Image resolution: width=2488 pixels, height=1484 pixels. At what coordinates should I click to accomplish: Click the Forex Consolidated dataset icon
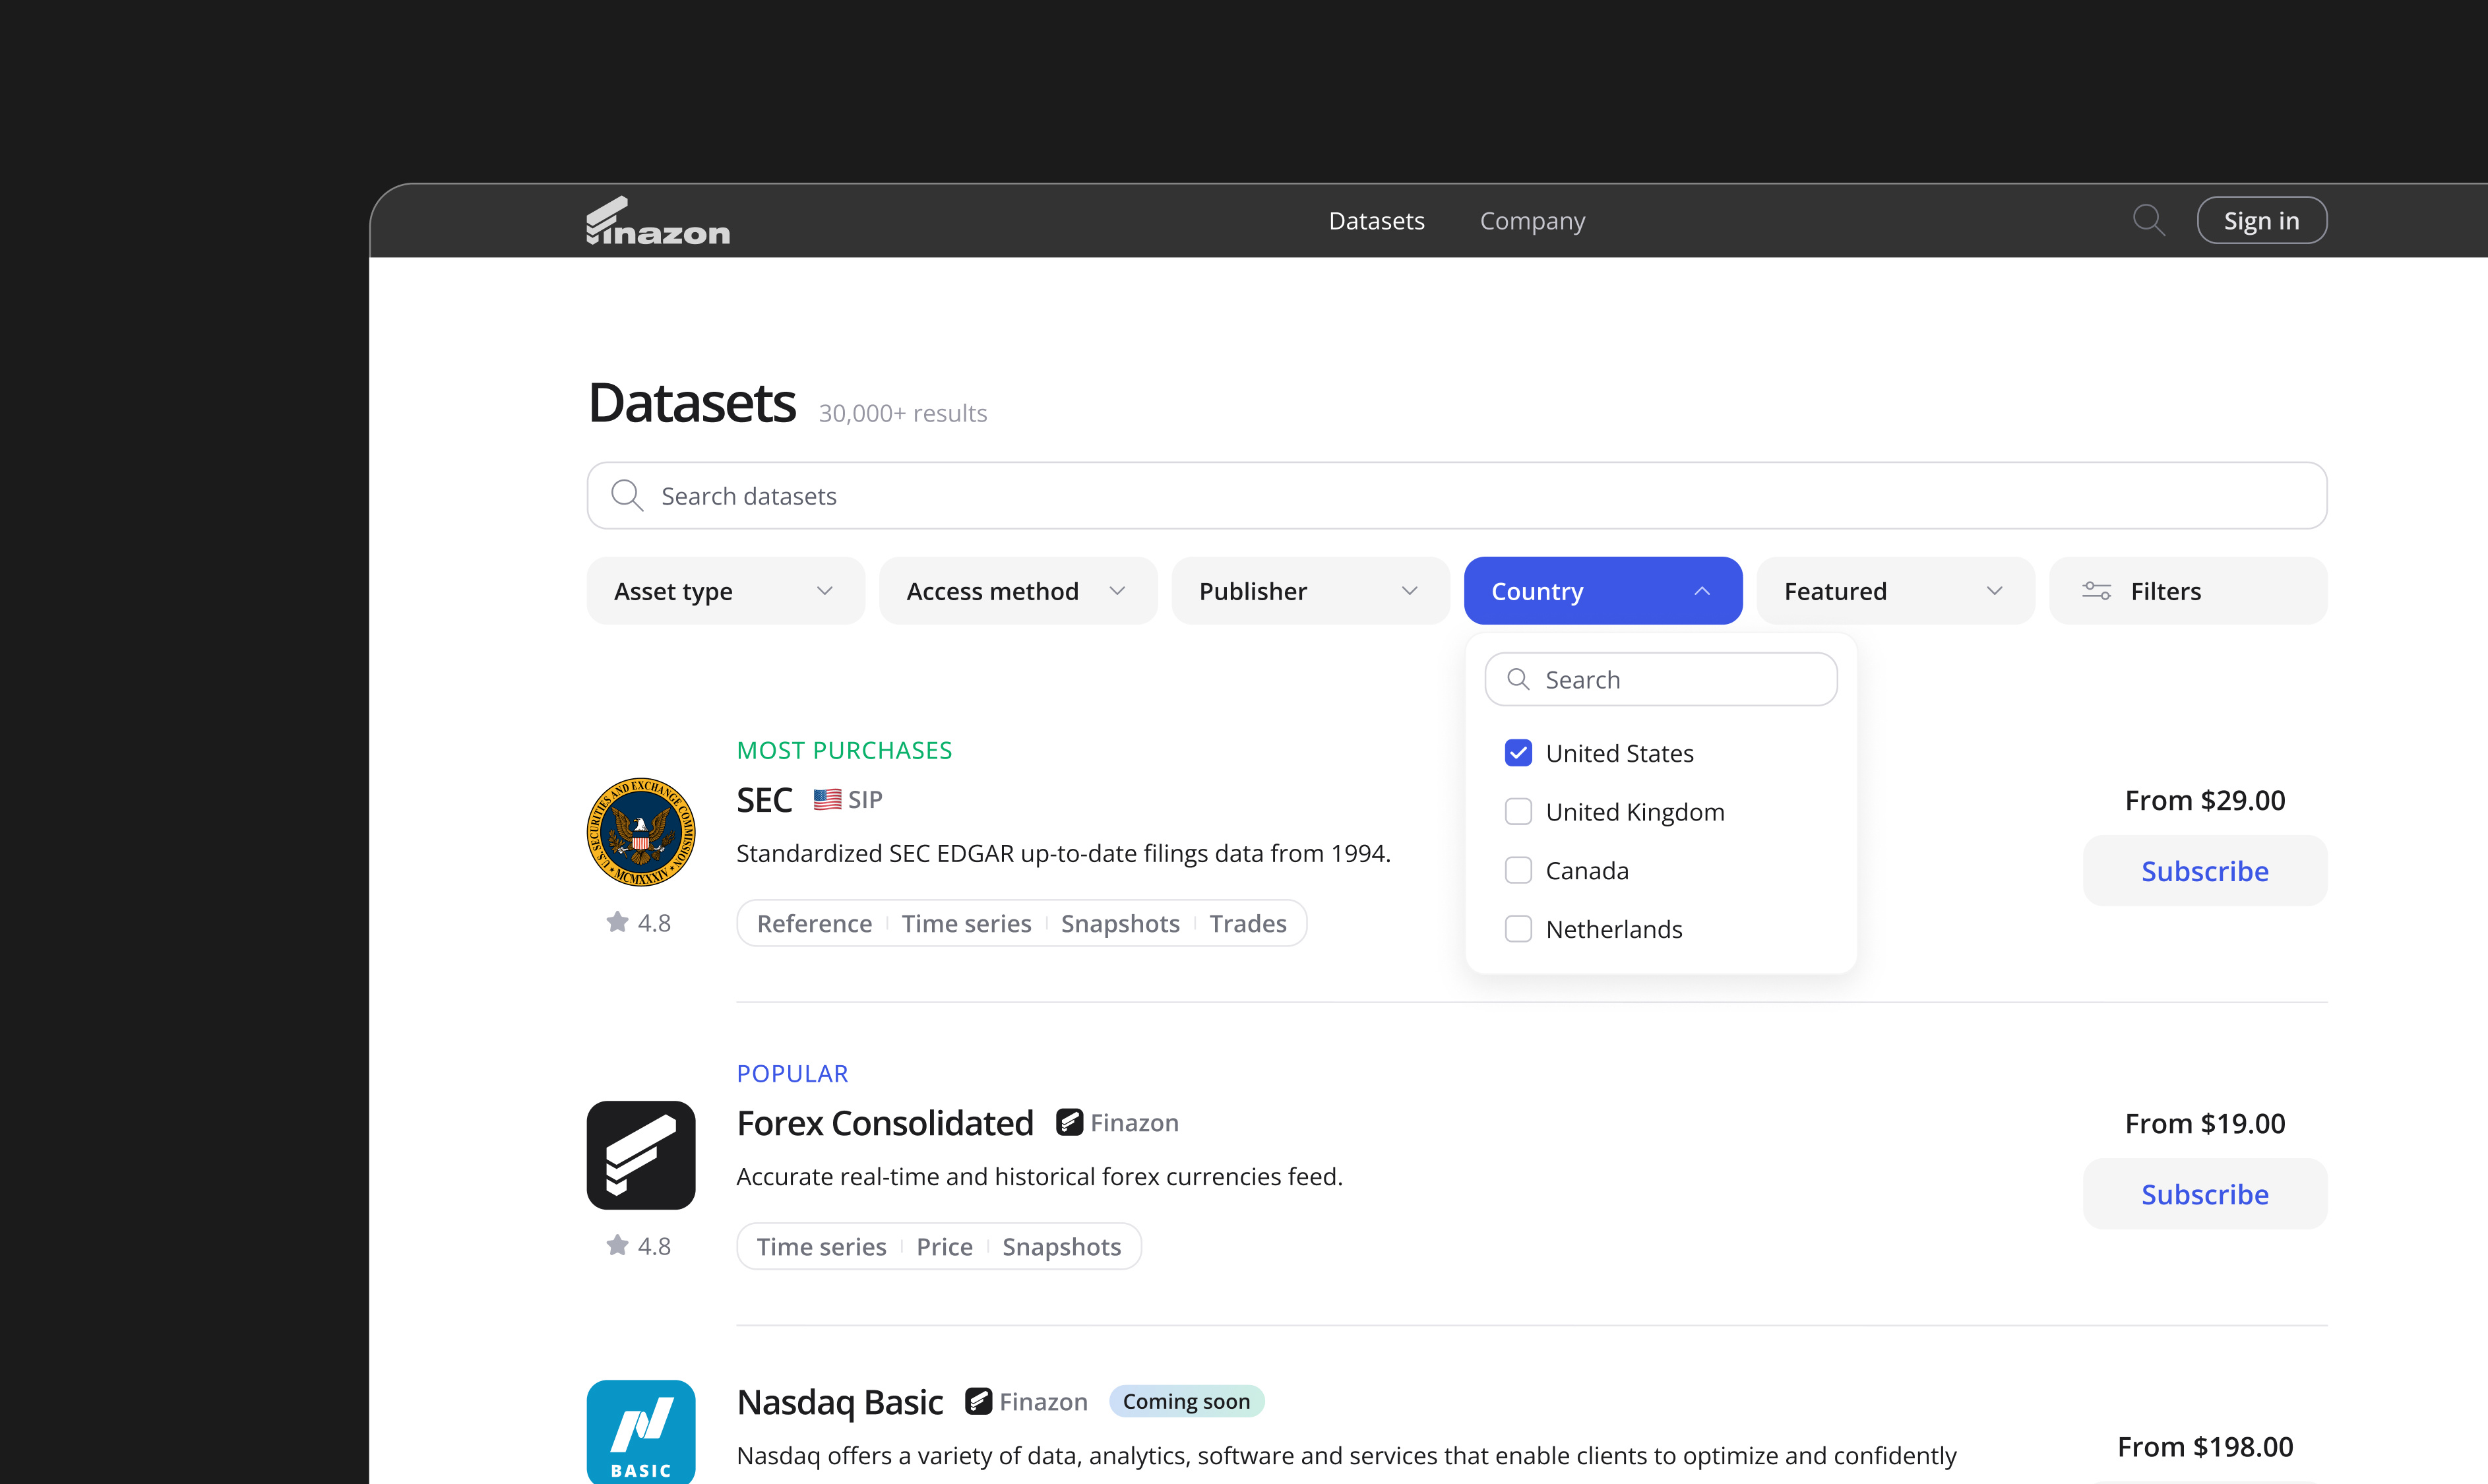[641, 1155]
